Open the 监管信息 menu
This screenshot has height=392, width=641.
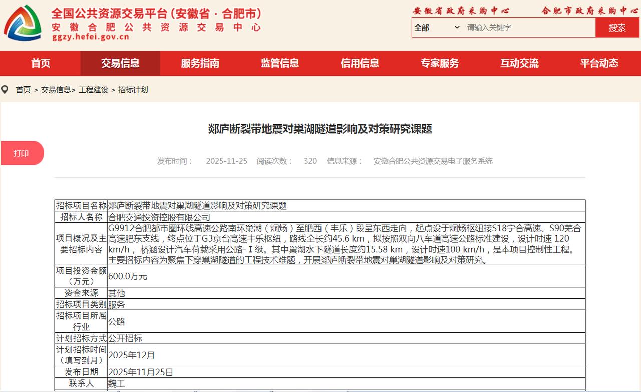pyautogui.click(x=279, y=63)
